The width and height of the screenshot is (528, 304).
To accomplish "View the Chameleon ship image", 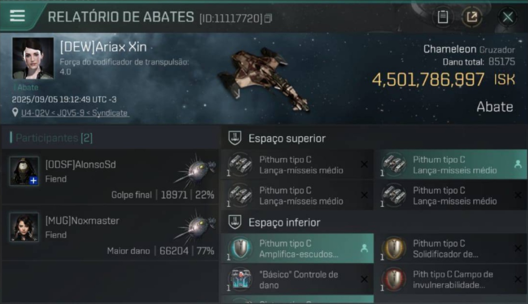I will coord(264,79).
